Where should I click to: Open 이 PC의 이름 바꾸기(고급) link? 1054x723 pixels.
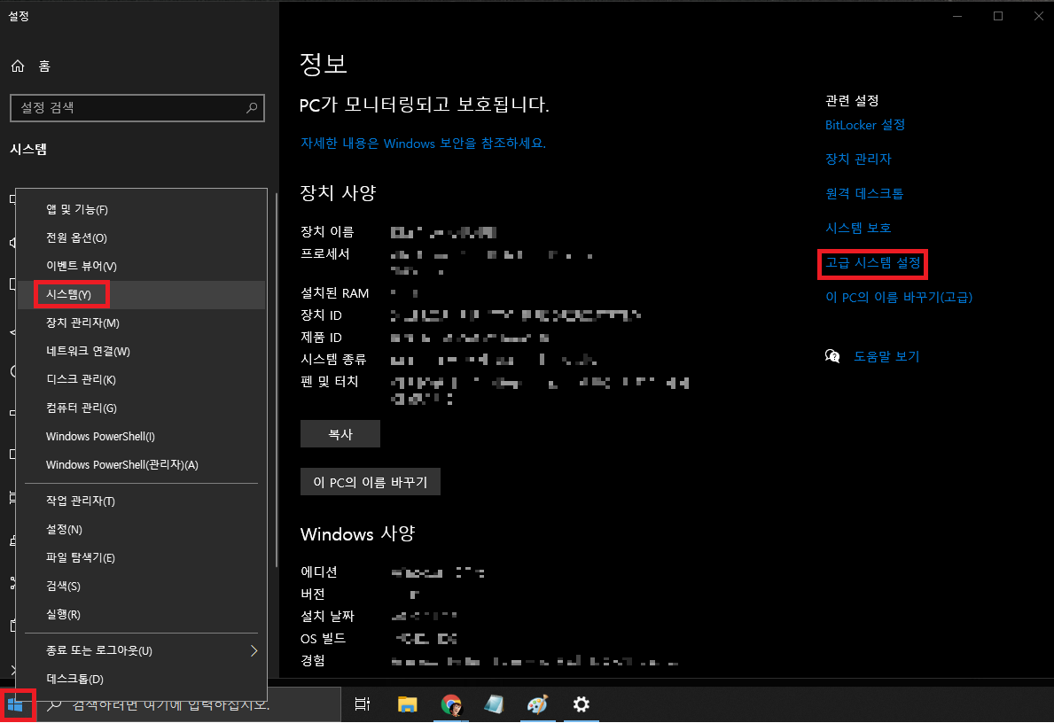[899, 297]
